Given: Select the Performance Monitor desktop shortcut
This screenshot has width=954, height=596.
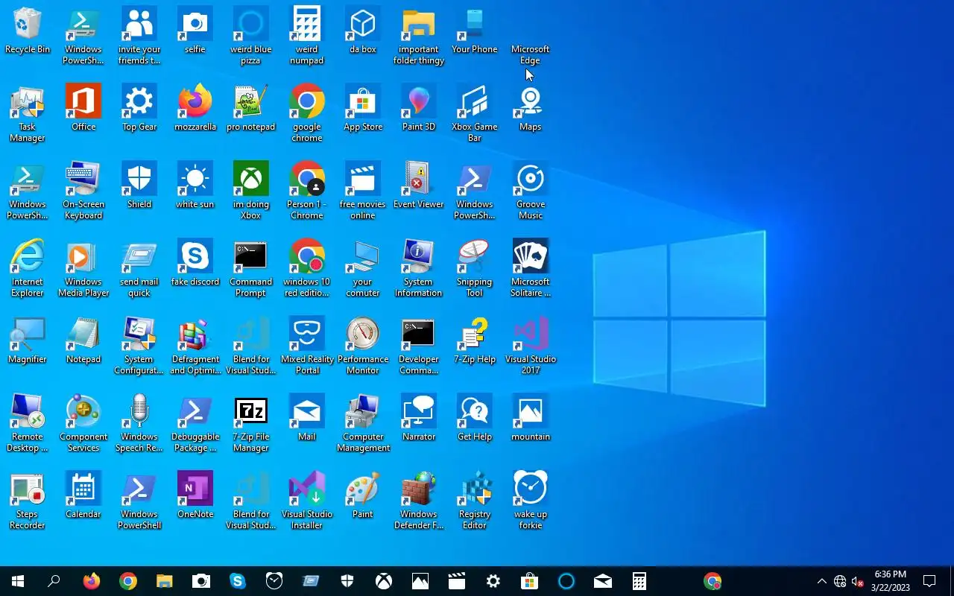Looking at the screenshot, I should point(363,345).
